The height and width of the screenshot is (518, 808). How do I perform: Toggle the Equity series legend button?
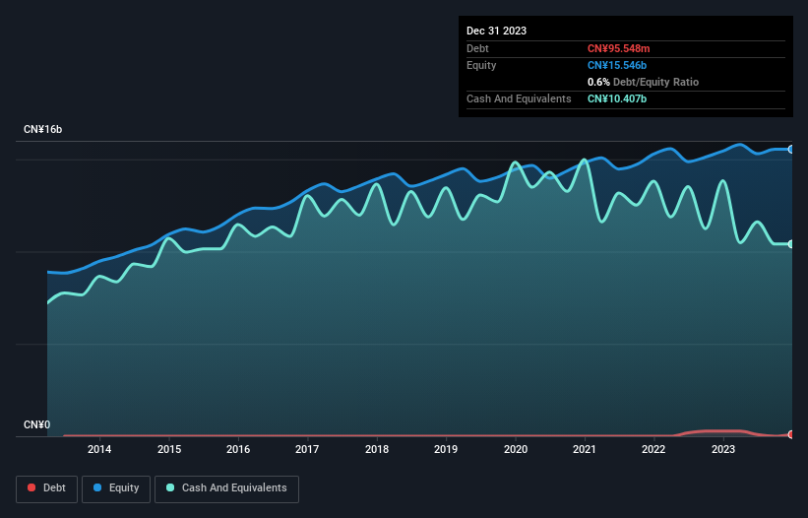[116, 488]
